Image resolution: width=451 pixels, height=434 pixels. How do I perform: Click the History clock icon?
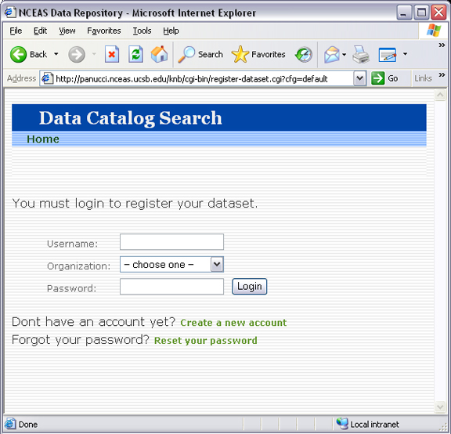point(304,54)
